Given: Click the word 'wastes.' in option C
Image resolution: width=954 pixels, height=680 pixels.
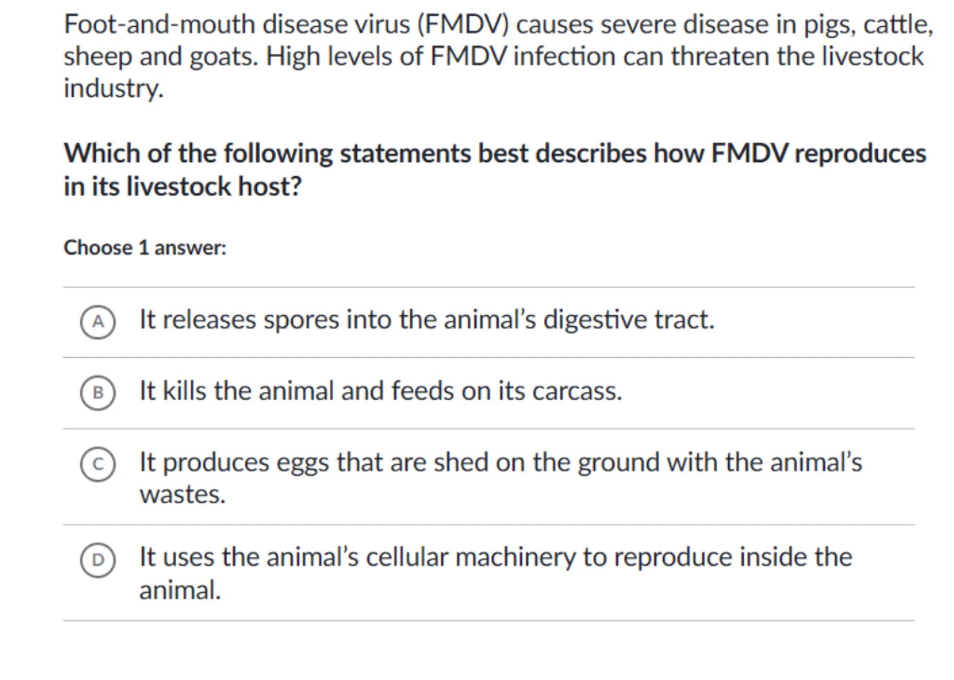Looking at the screenshot, I should coord(183,495).
